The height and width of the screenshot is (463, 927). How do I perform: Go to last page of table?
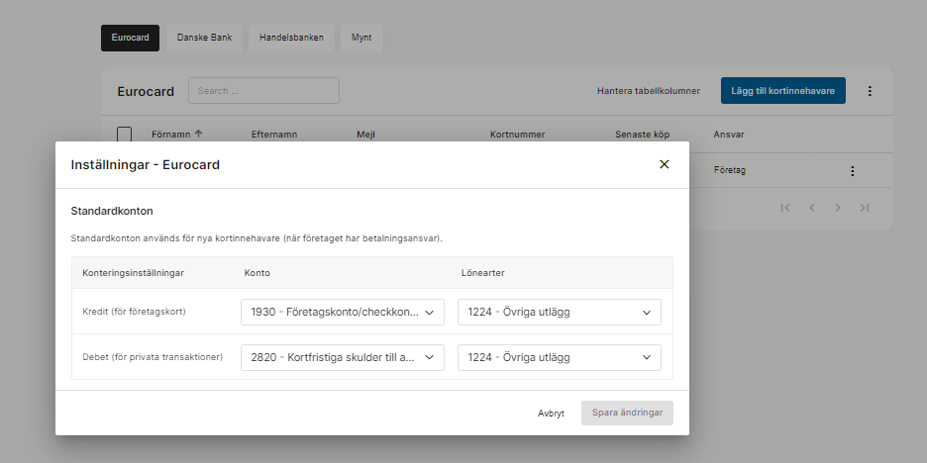tap(865, 208)
